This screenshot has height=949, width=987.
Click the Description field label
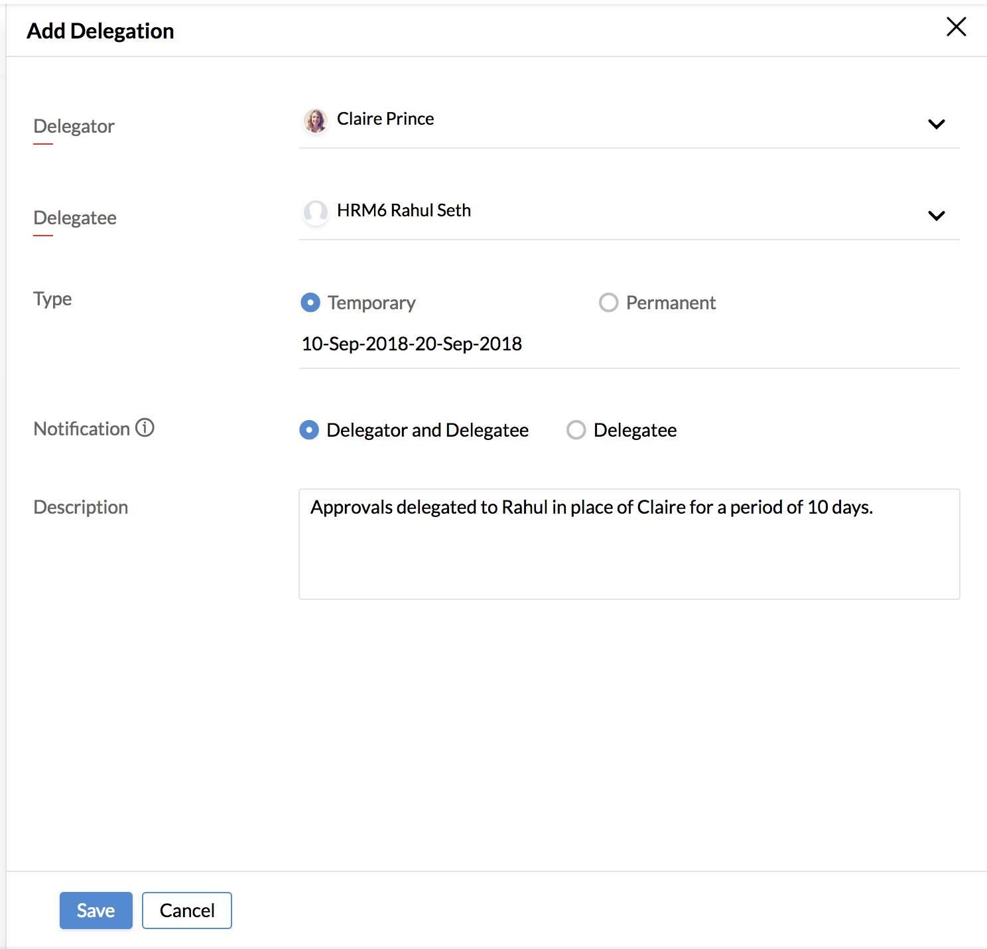point(81,507)
